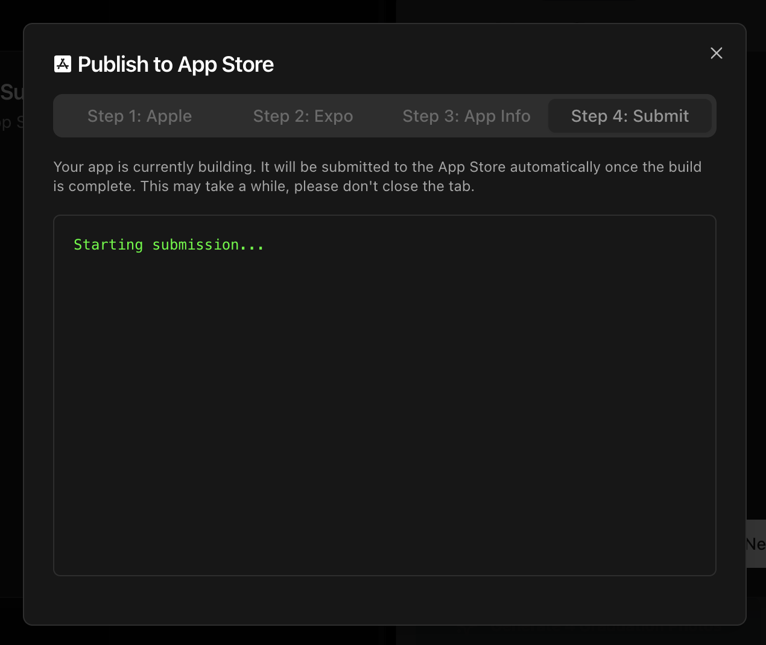Open the Step 2: Expo tab
The width and height of the screenshot is (766, 645).
click(x=303, y=116)
